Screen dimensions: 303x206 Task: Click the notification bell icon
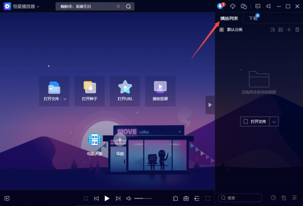220,6
